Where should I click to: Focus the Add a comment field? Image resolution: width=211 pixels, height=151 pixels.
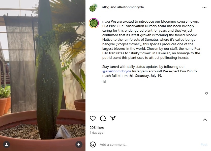click(149, 144)
